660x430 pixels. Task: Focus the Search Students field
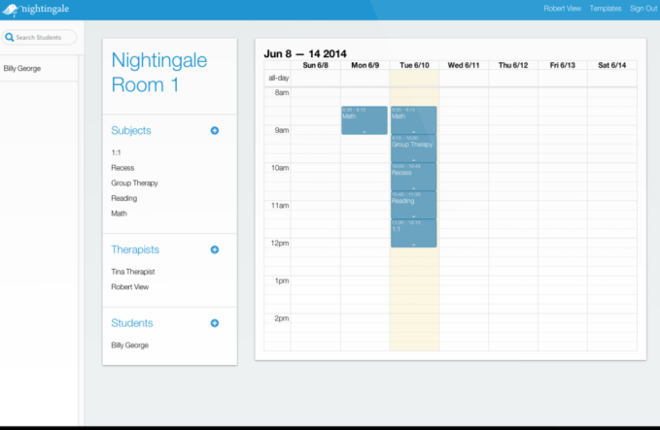point(39,38)
